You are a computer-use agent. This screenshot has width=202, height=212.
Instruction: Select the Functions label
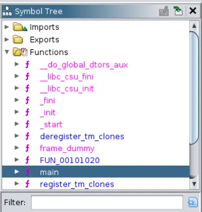tap(49, 52)
